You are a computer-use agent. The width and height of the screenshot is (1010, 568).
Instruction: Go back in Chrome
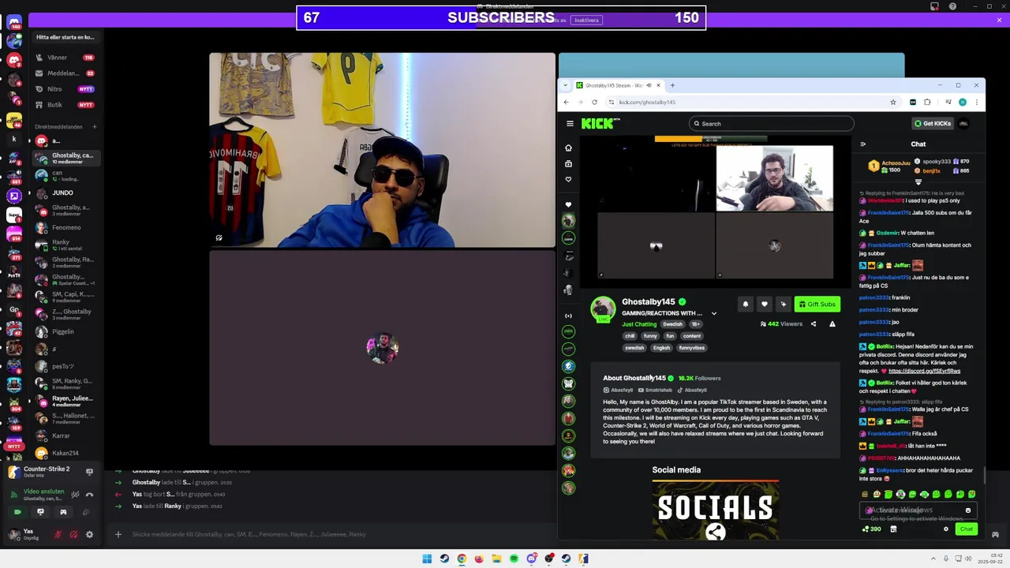click(x=566, y=102)
